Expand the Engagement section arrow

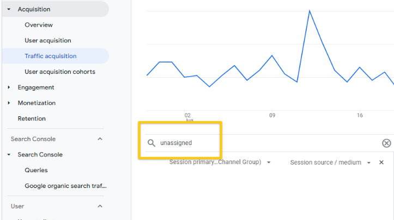click(9, 87)
